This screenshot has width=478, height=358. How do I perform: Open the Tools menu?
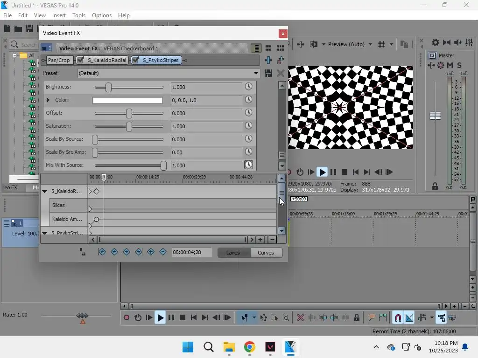(78, 15)
